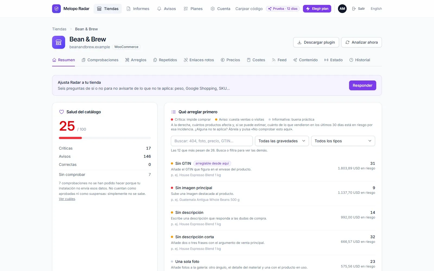Viewport: 434px width, 271px height.
Task: Click the Prueba 12 días badge
Action: pos(283,9)
